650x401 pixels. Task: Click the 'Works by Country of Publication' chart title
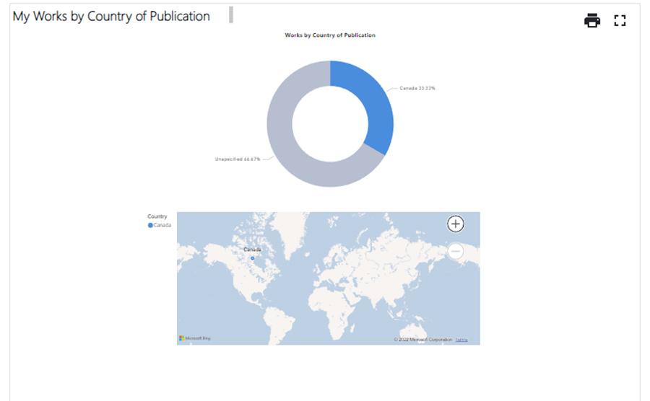coord(330,35)
